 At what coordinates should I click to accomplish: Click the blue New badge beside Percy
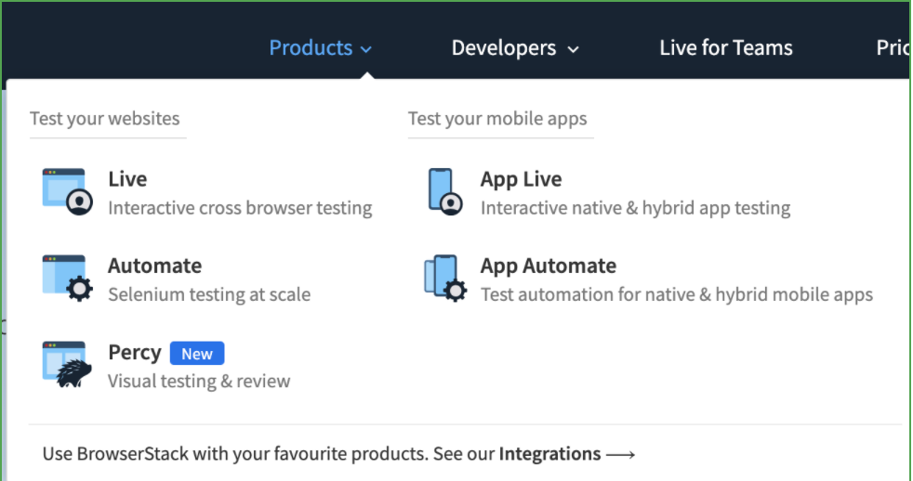click(197, 354)
